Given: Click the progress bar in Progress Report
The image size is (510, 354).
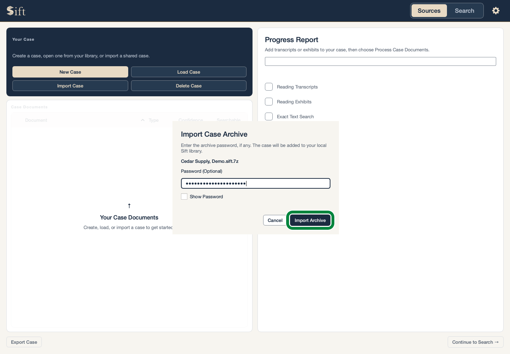Looking at the screenshot, I should pos(380,61).
